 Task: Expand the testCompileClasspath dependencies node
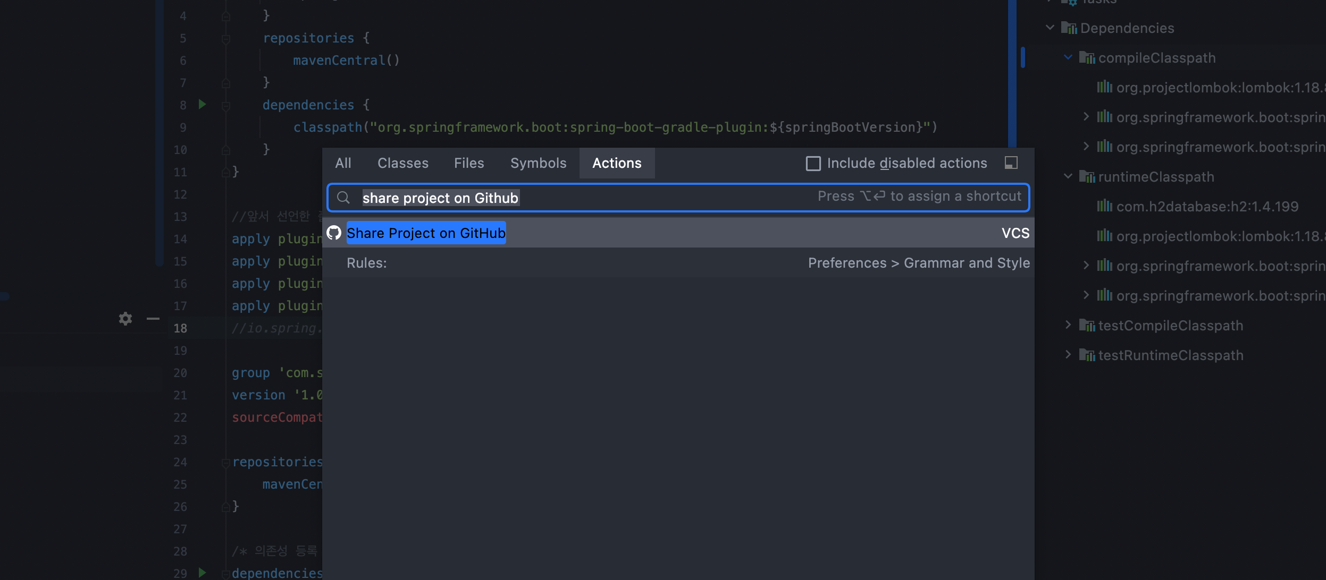1069,324
